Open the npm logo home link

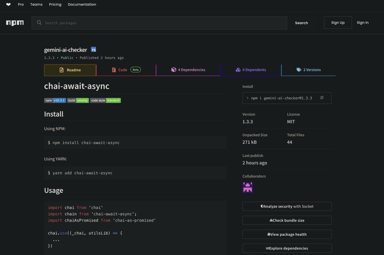click(15, 23)
